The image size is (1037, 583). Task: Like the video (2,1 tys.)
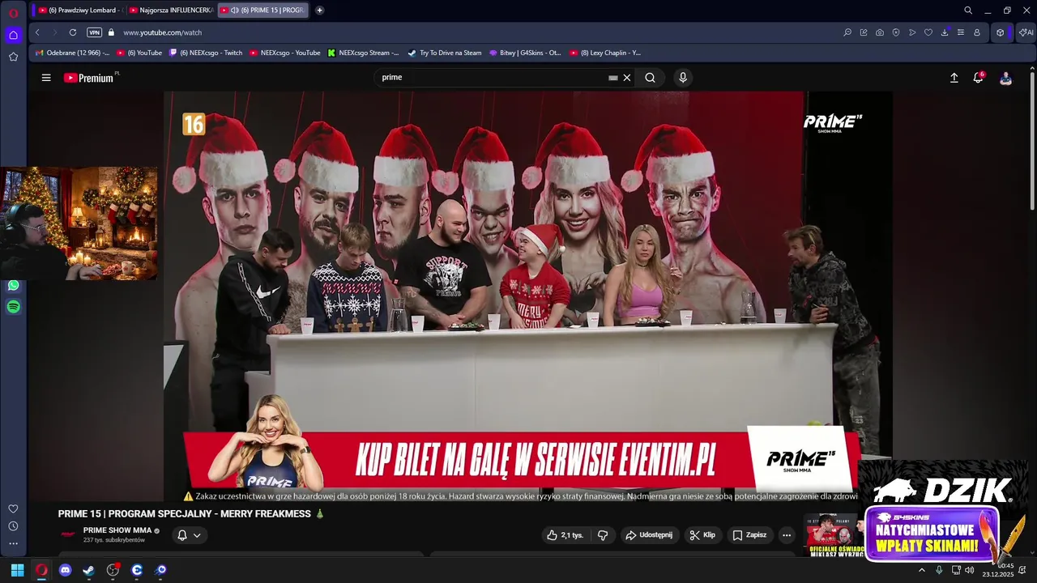pyautogui.click(x=565, y=535)
